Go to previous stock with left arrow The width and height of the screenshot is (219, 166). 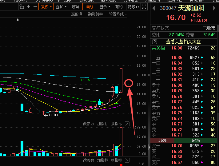(153, 8)
